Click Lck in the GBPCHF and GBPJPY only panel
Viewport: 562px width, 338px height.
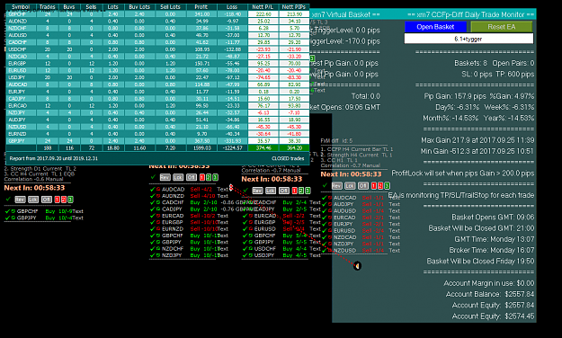(33, 200)
